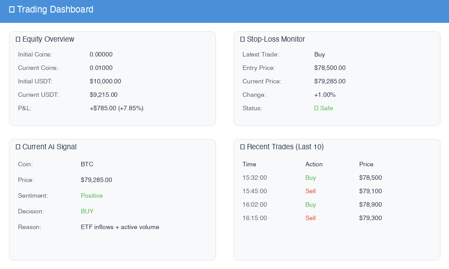Expand the Recent Trades list
The height and width of the screenshot is (269, 449).
tap(284, 147)
